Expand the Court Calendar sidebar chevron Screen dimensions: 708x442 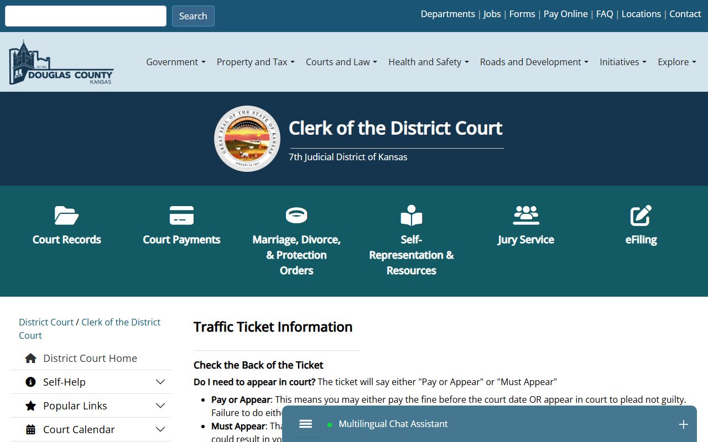[x=160, y=429]
